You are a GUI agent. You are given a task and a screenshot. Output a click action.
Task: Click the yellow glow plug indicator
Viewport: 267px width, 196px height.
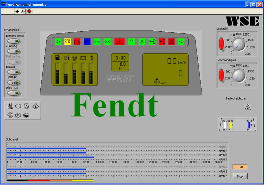tap(67, 41)
